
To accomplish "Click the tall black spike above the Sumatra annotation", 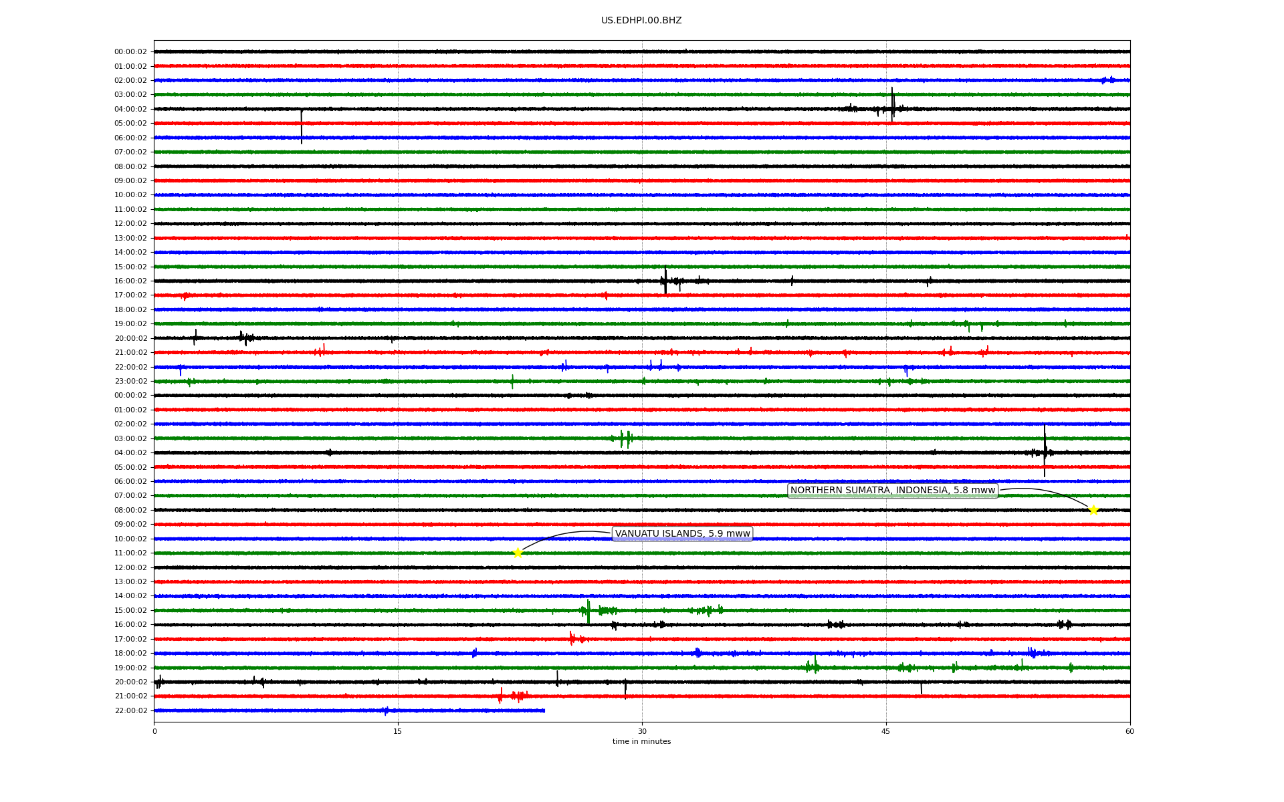I will click(1045, 451).
